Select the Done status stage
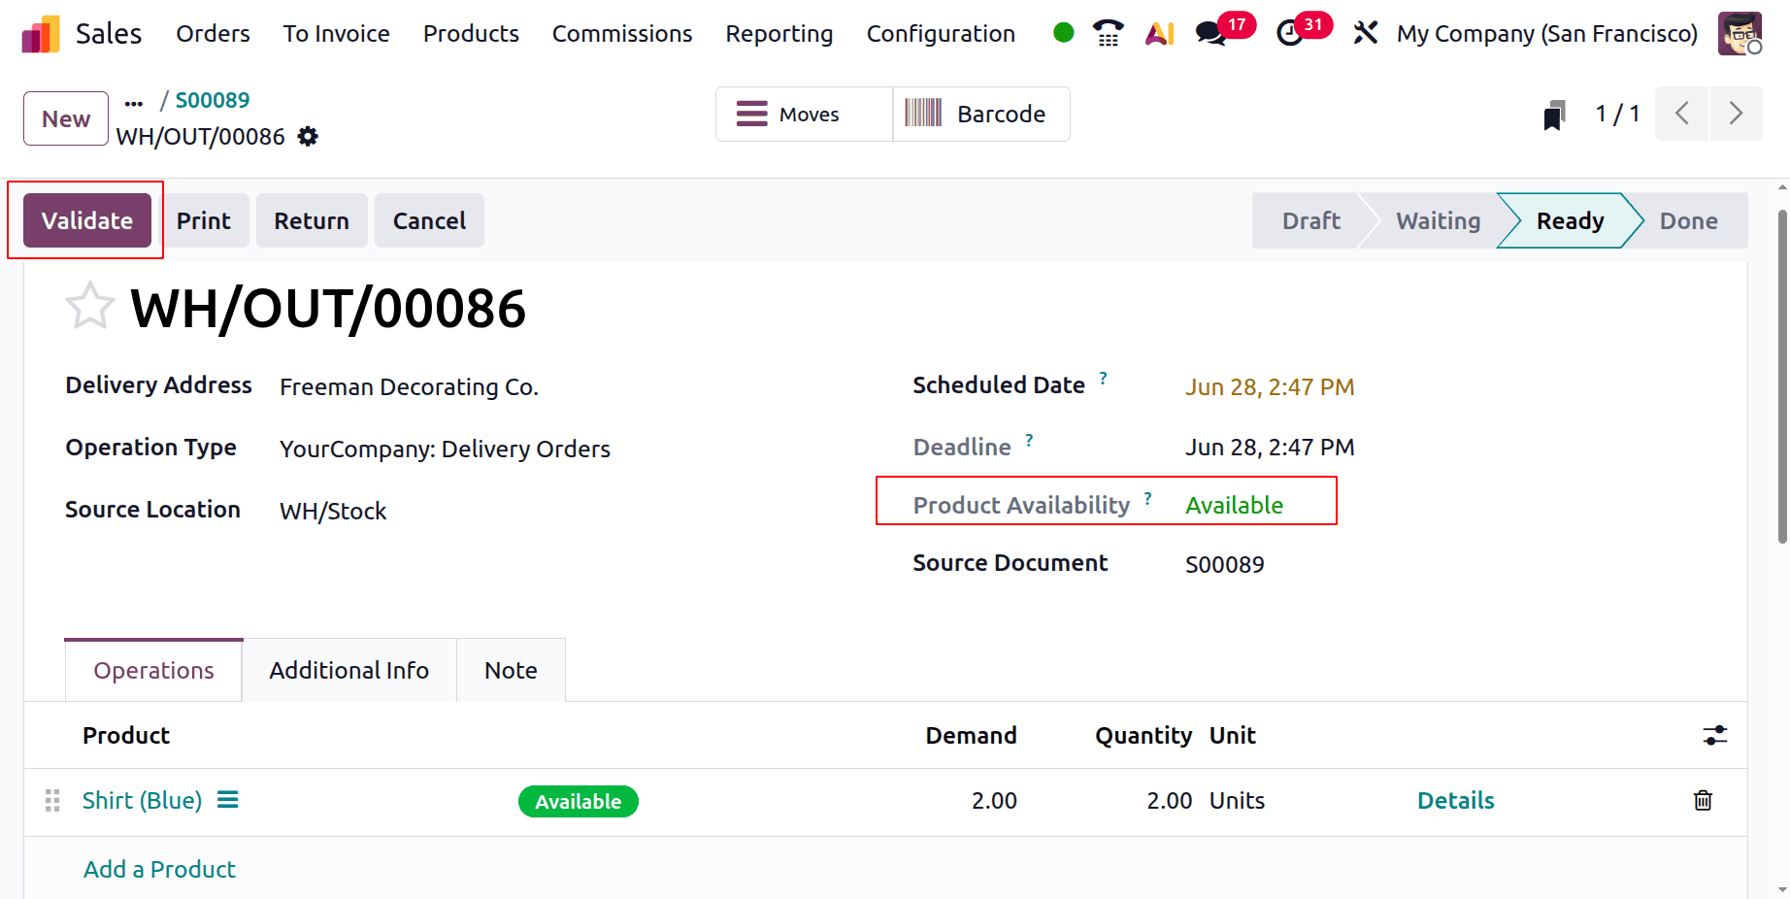 pos(1688,220)
